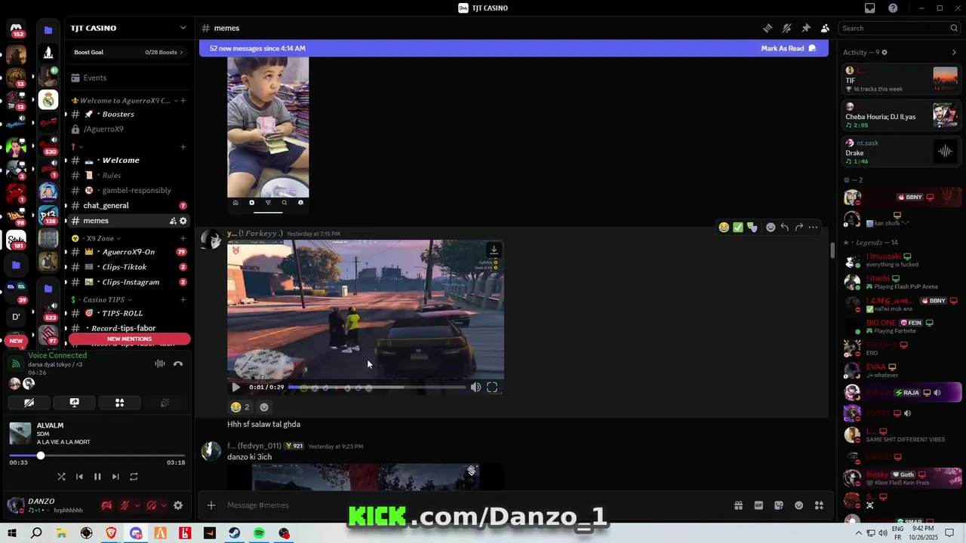This screenshot has width=966, height=543.
Task: Edit memes channel settings gear
Action: click(183, 221)
